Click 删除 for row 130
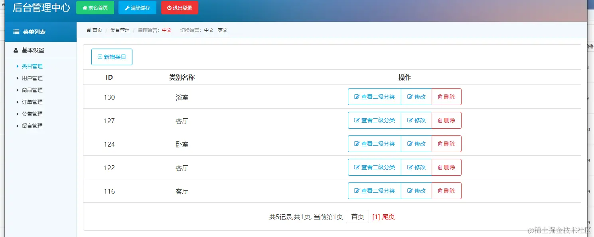 click(447, 97)
